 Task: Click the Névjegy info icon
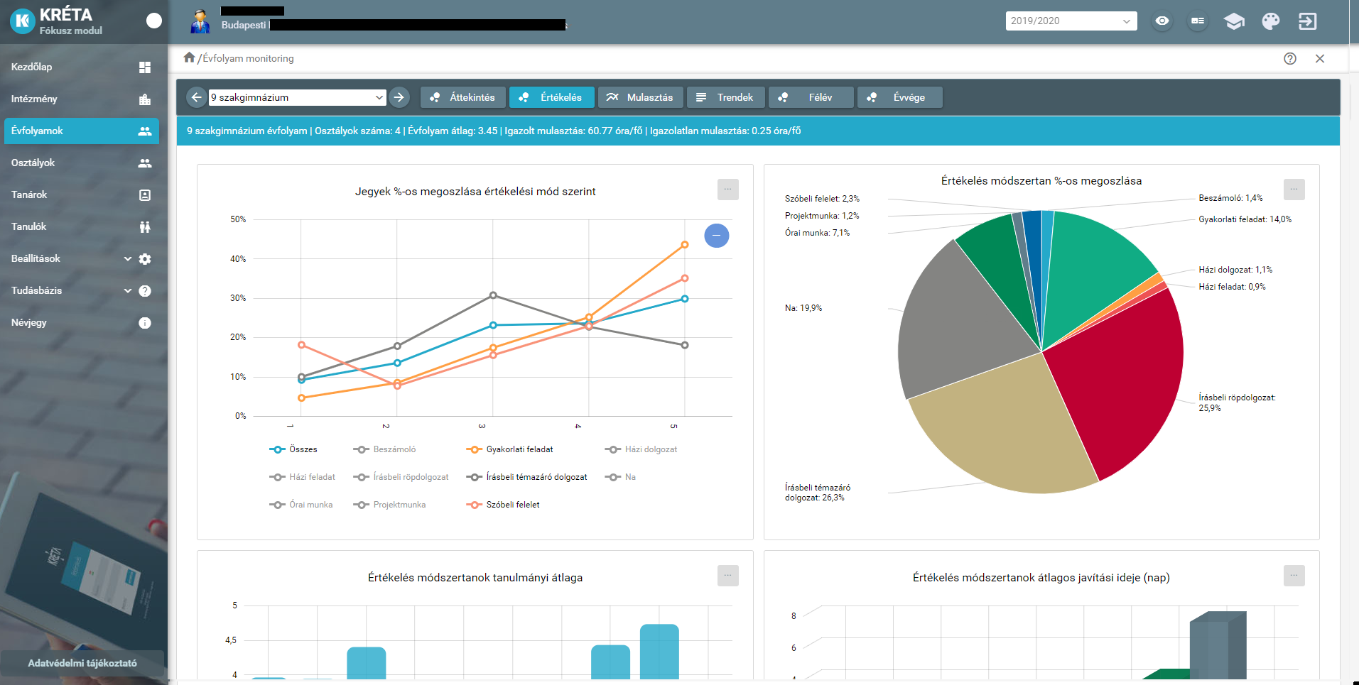145,323
